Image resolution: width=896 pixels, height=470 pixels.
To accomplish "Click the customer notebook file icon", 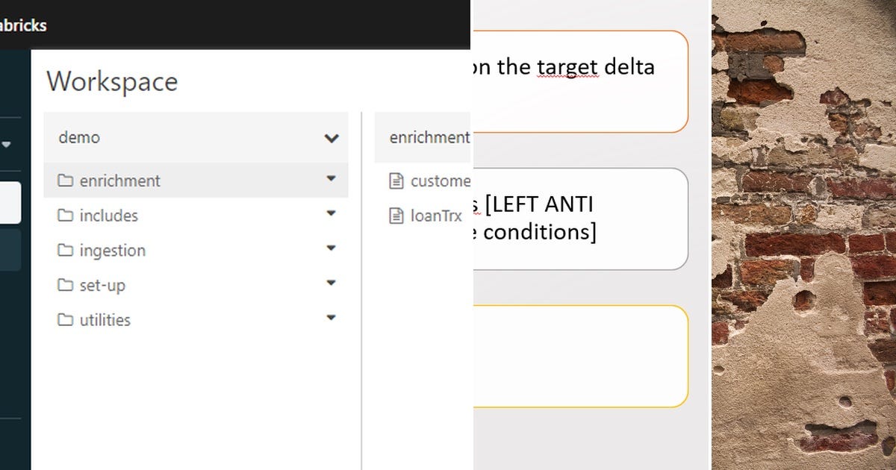I will point(395,181).
